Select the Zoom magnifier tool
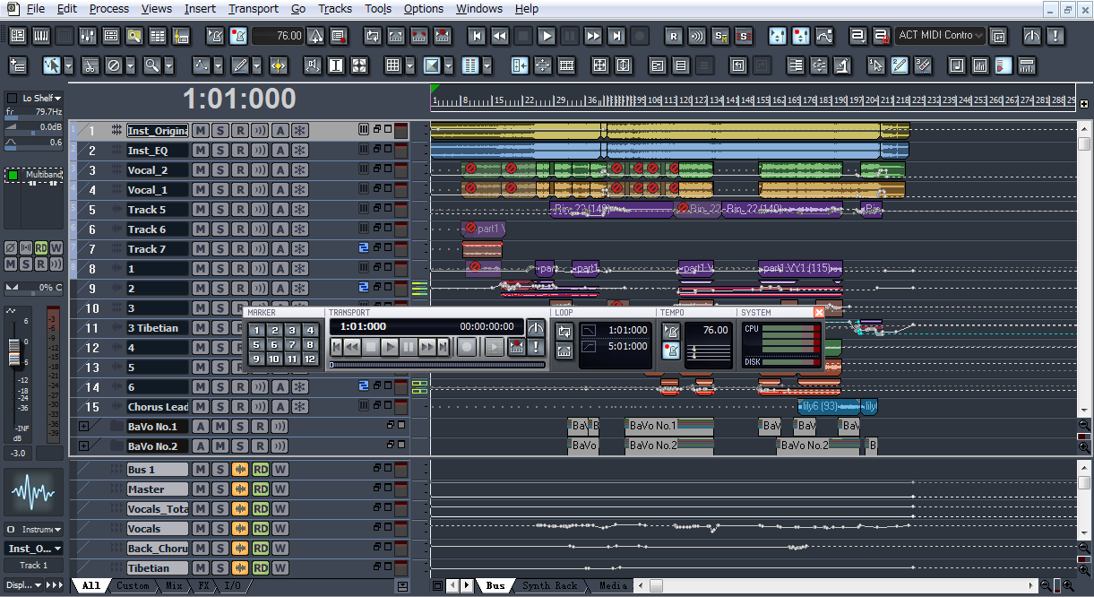The width and height of the screenshot is (1094, 597). click(152, 65)
